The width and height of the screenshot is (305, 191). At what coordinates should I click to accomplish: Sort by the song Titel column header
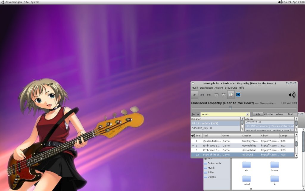click(x=212, y=136)
